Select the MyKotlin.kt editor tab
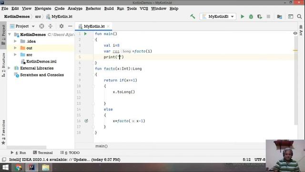This screenshot has height=172, width=305. 94,26
